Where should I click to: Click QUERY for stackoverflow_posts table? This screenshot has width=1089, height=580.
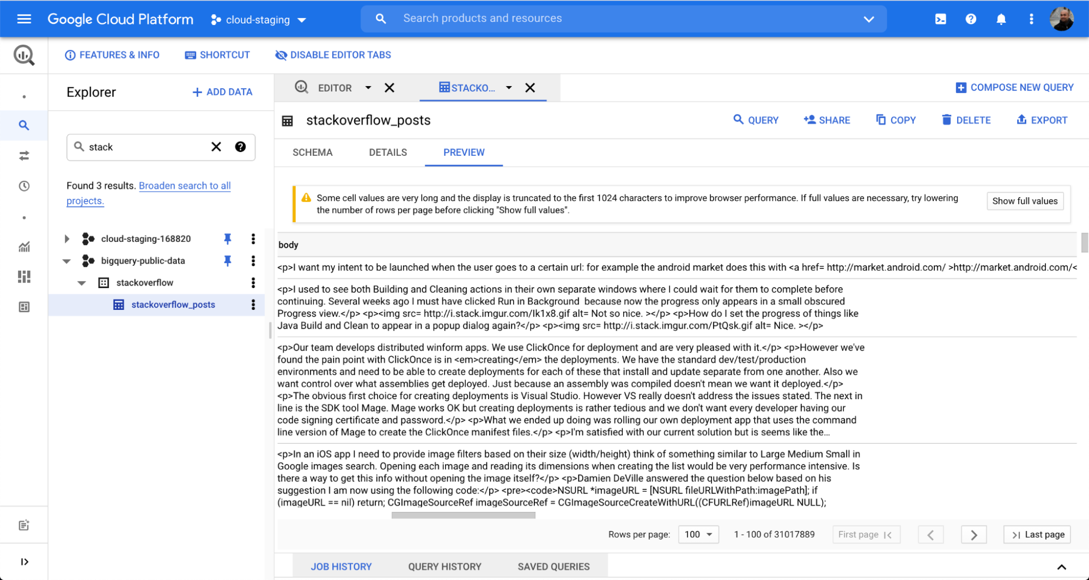pyautogui.click(x=756, y=120)
